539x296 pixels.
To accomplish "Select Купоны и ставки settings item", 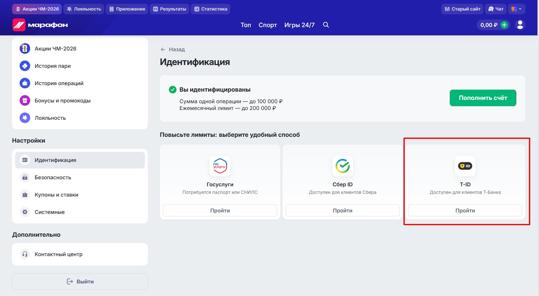I will [80, 195].
